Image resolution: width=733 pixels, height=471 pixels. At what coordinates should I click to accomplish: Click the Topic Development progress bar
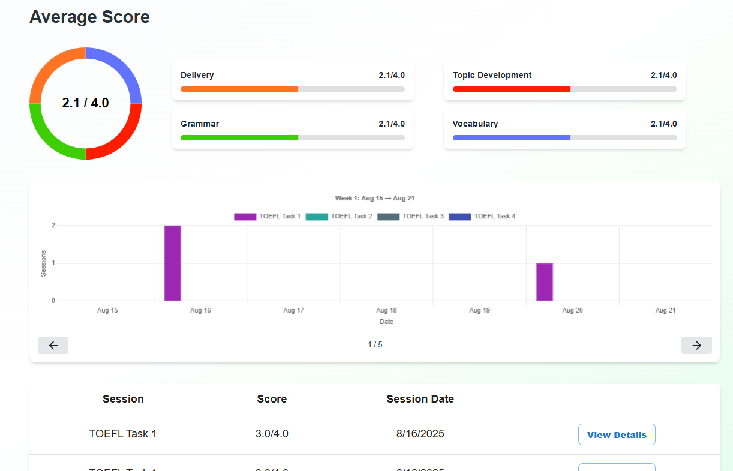565,89
